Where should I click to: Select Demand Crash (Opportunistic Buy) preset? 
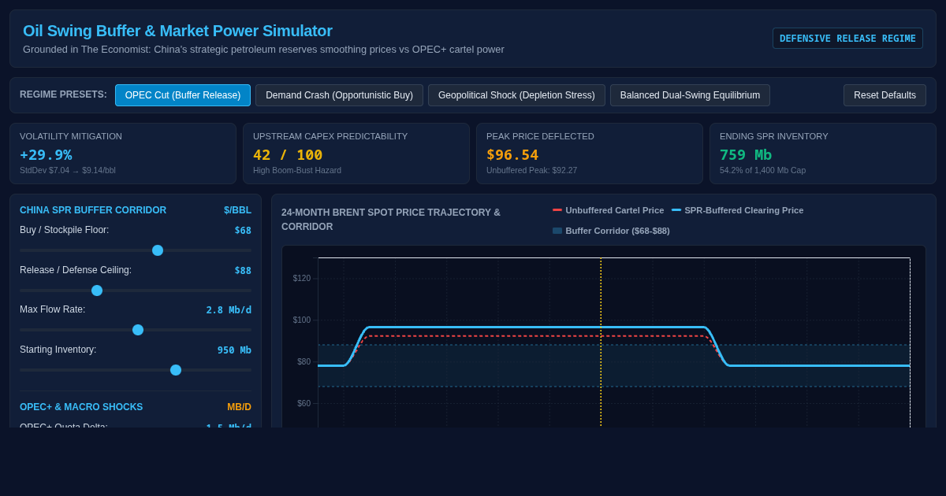[339, 95]
